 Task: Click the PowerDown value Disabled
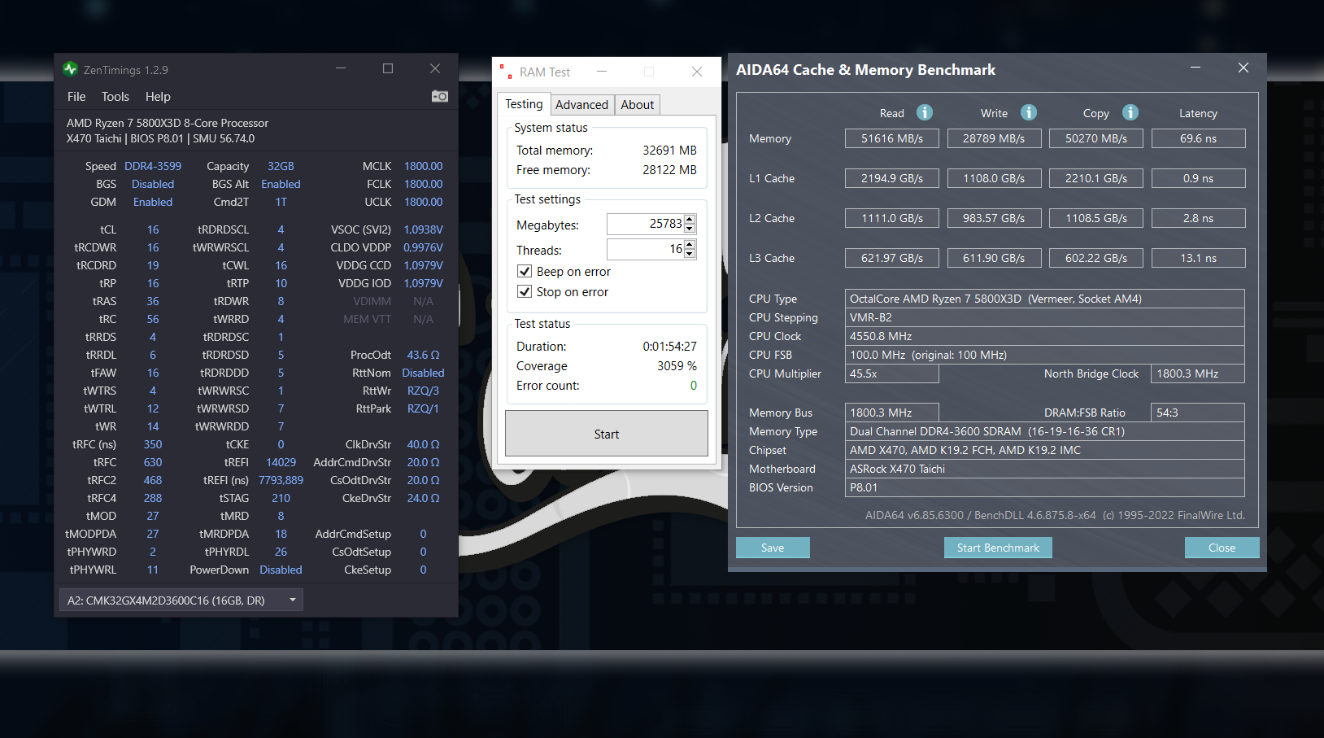281,570
